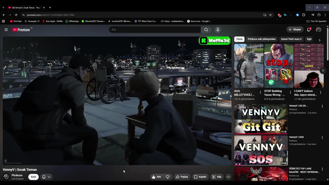
Task: Switch to the VennyV Sıcak Temas tab
Action: coord(26,7)
